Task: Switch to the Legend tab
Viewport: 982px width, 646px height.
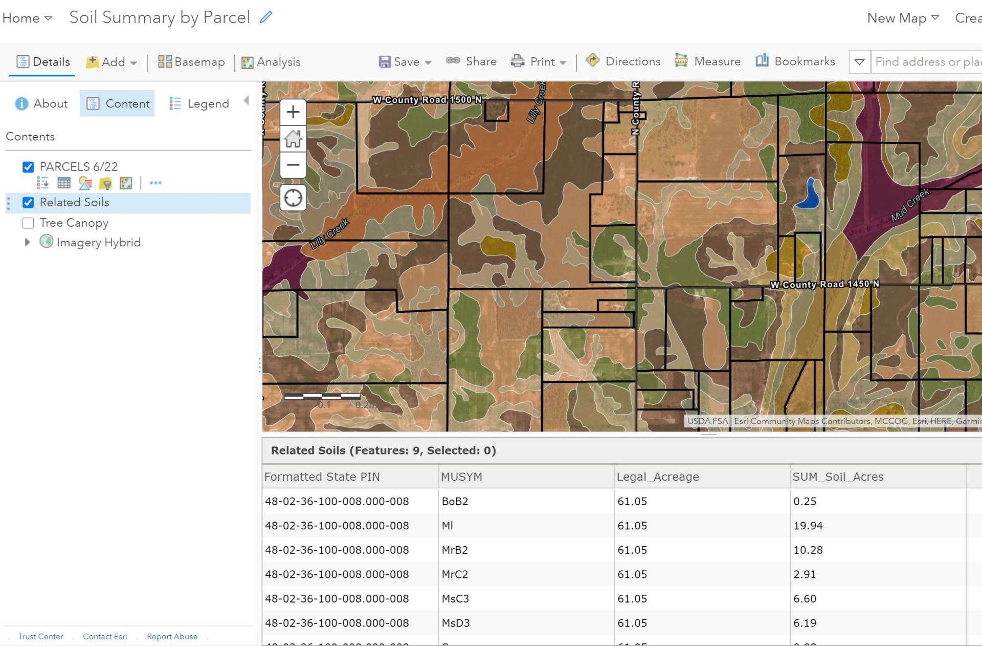Action: click(199, 103)
